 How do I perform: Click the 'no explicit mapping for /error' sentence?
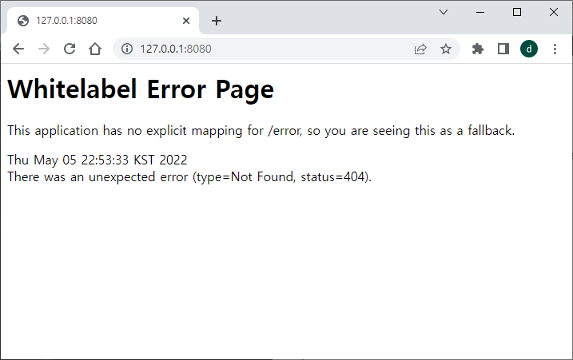(x=261, y=130)
